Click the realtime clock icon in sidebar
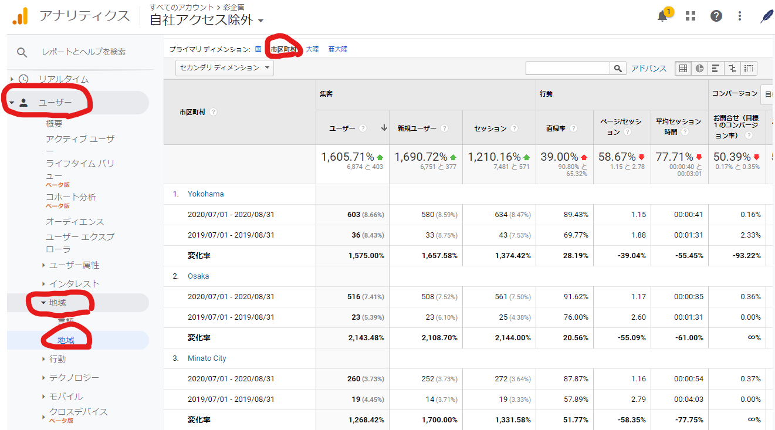775x430 pixels. point(23,79)
